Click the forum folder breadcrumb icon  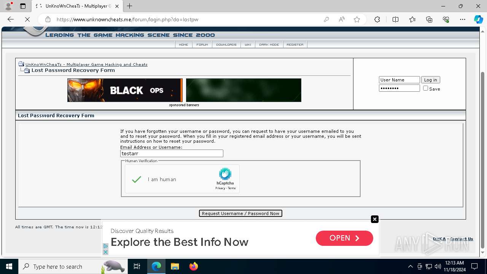point(21,64)
